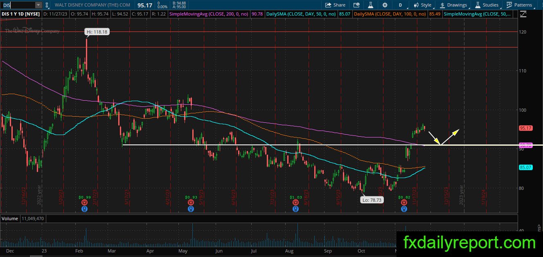
Task: Click the Volume study label
Action: (x=10, y=219)
